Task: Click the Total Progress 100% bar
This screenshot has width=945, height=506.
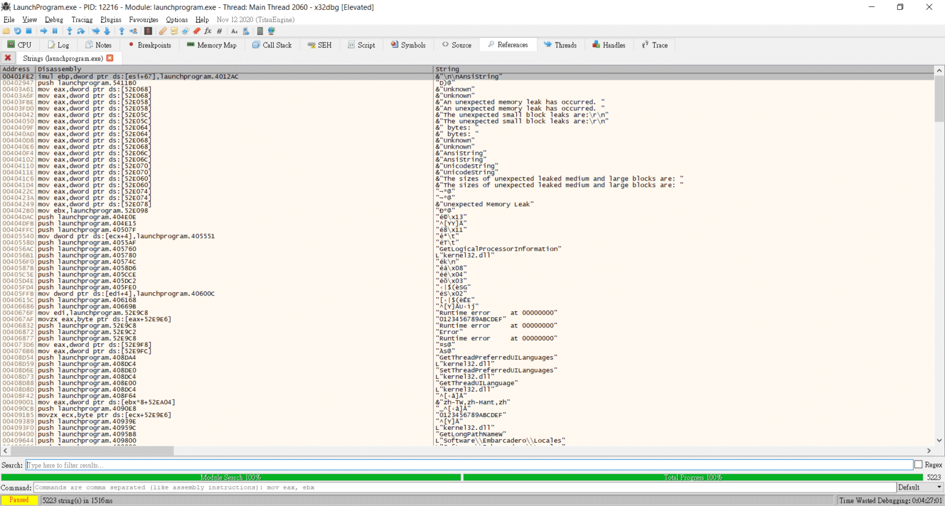Action: [x=693, y=477]
